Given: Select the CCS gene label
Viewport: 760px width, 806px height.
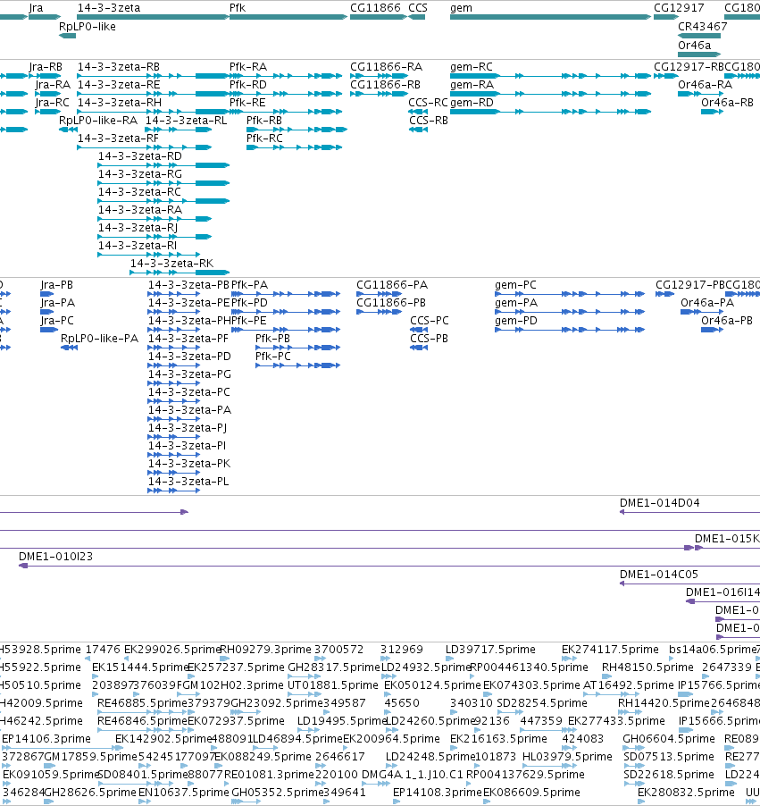Looking at the screenshot, I should tap(418, 8).
